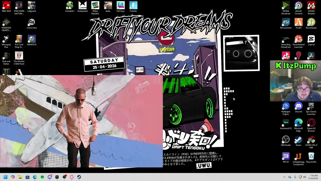Open the volume control in system tray

point(304,177)
